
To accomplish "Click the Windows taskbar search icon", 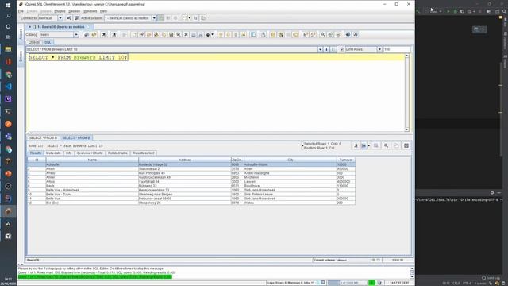I will coord(8,16).
